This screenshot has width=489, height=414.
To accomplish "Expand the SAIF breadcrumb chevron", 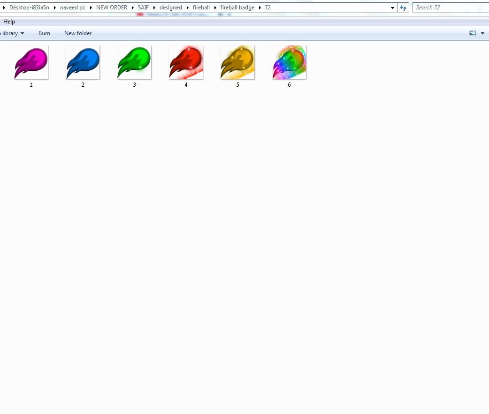I will coord(153,8).
